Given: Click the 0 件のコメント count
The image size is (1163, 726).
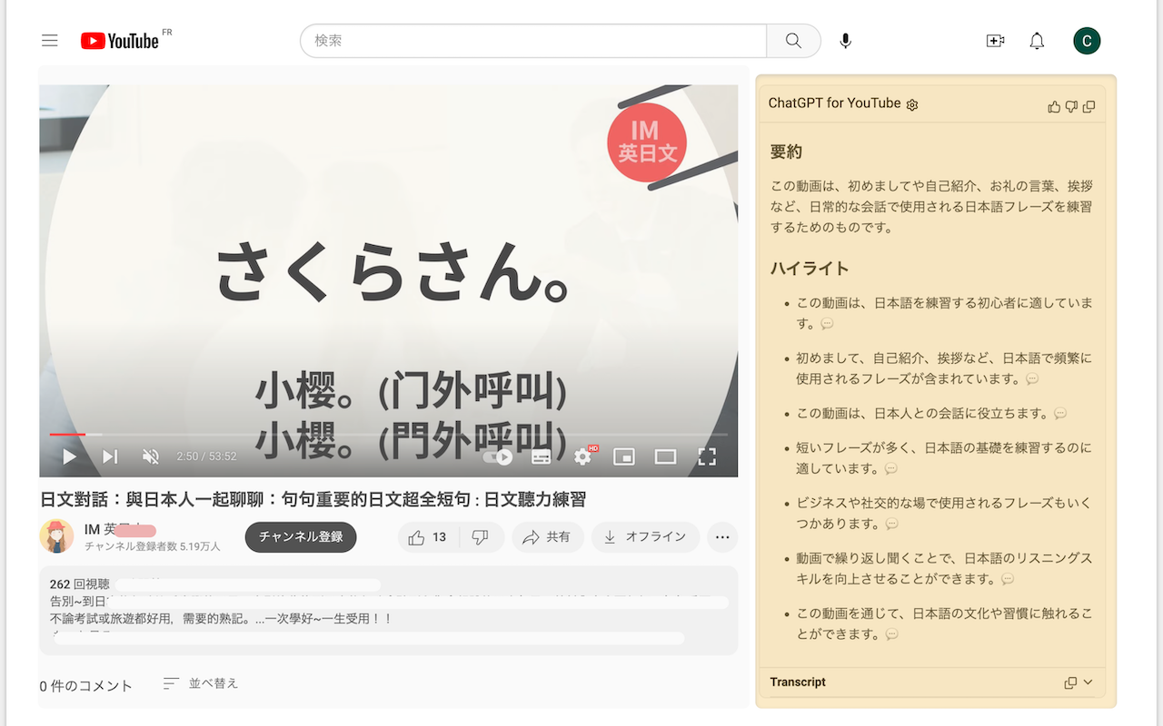Looking at the screenshot, I should (86, 686).
